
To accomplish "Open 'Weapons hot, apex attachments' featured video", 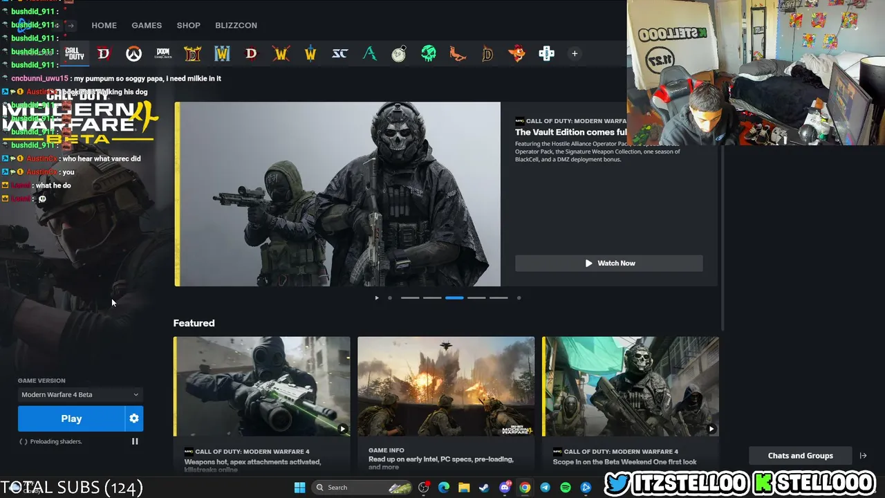I will [x=262, y=387].
